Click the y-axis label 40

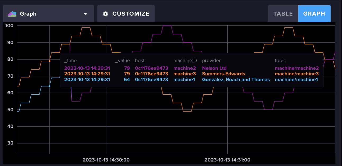(x=11, y=126)
